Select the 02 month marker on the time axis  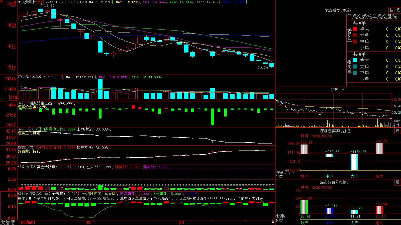(89, 222)
